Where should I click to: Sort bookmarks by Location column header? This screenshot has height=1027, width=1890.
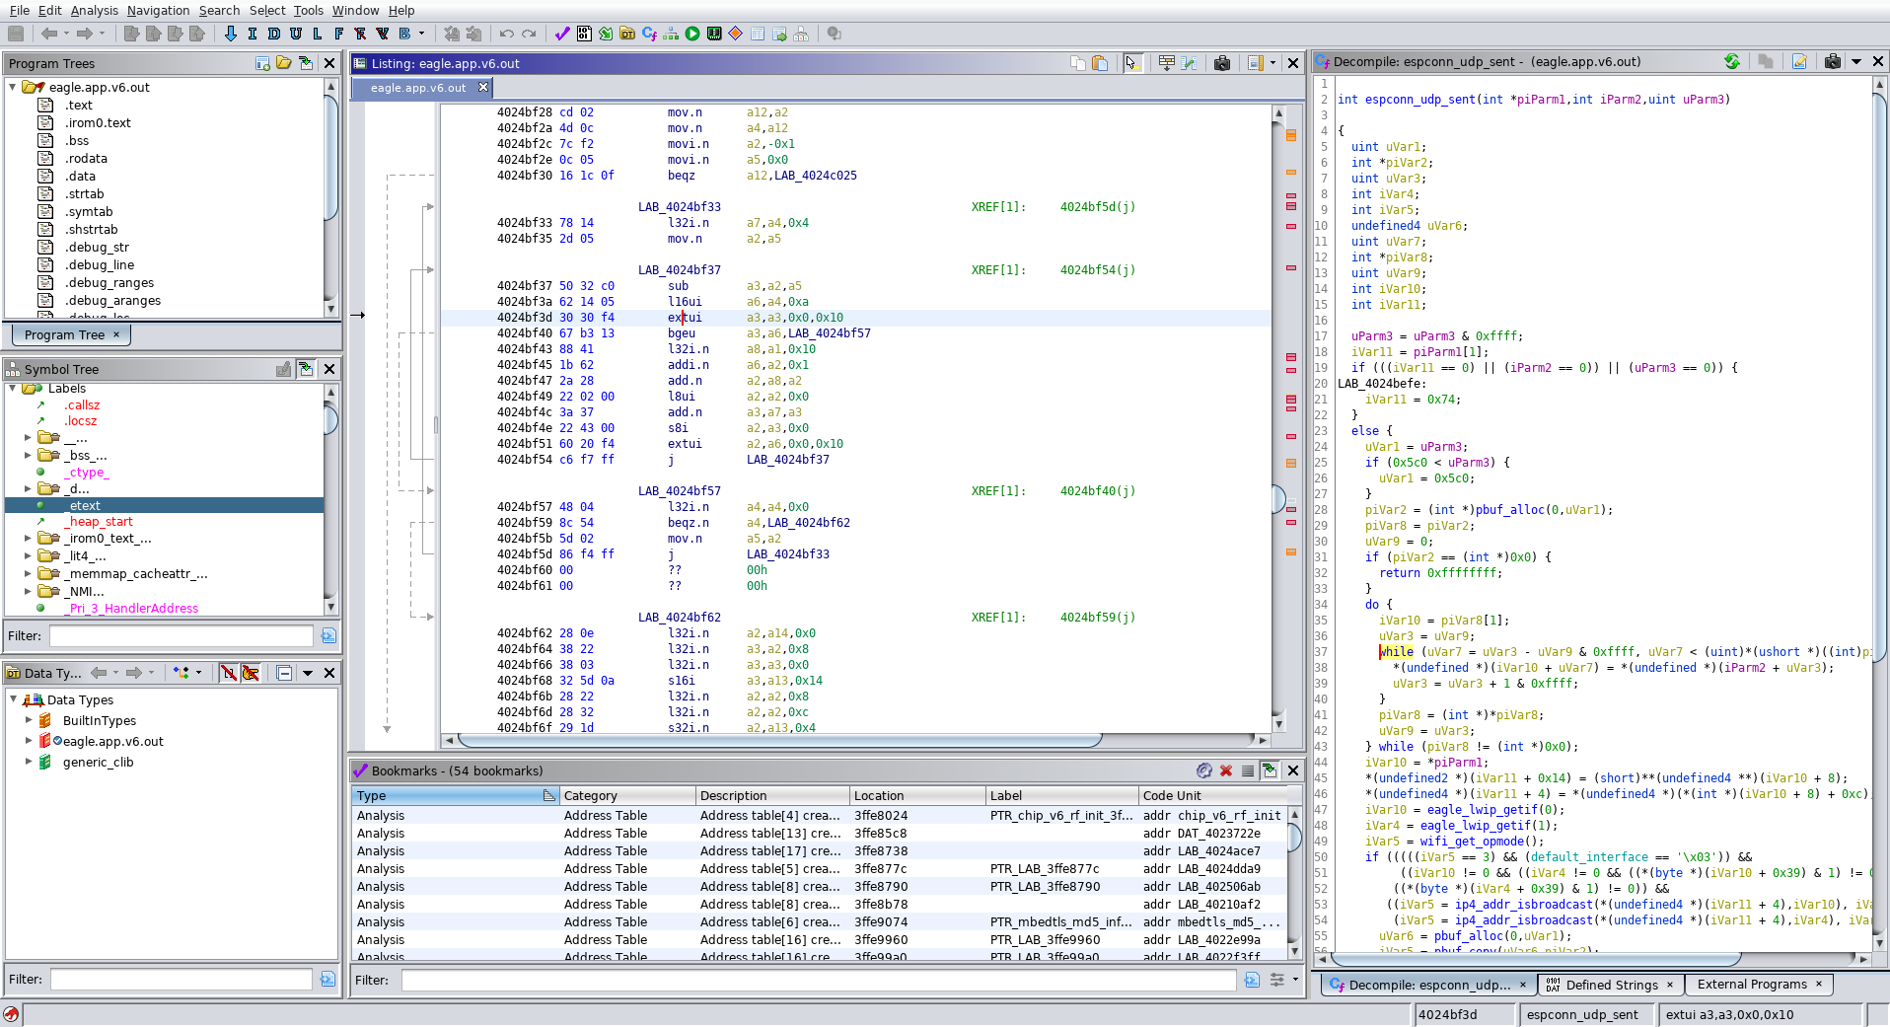[878, 795]
